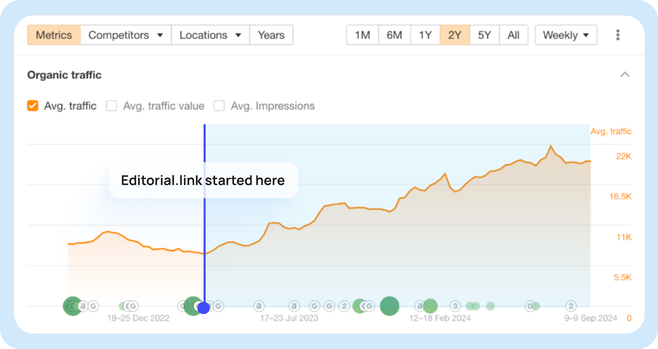The image size is (658, 349).
Task: Click the Organic traffic heading
Action: [x=64, y=75]
